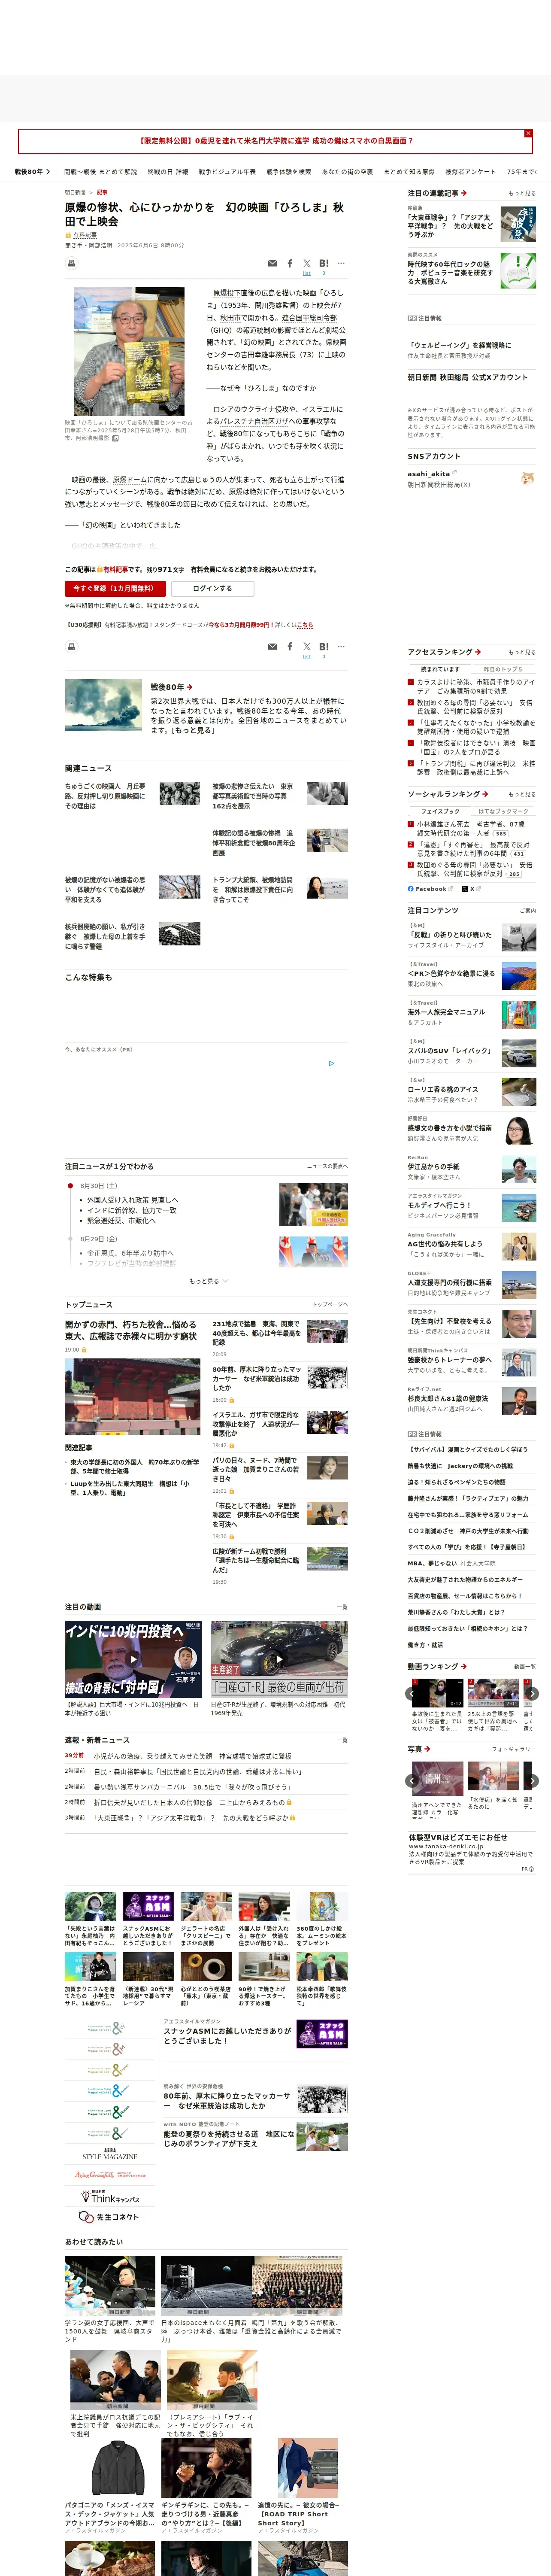
Task: Close the red promotional banner at top
Action: (528, 133)
